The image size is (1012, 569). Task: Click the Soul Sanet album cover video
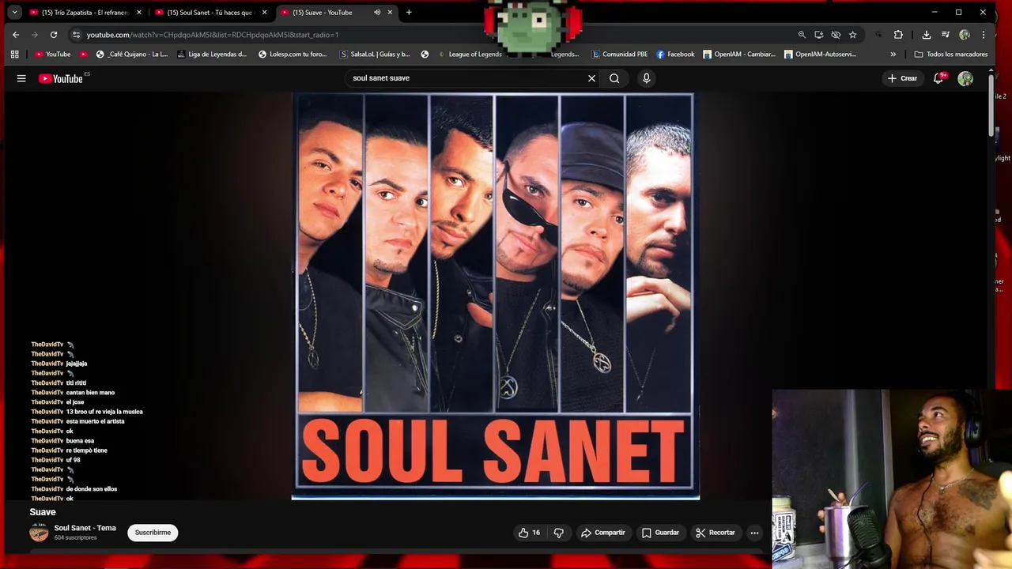coord(496,296)
